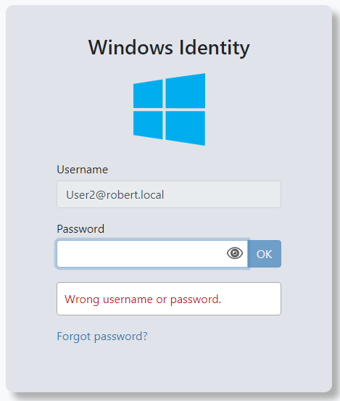The height and width of the screenshot is (401, 340).
Task: Open the Forgot password? link
Action: 102,336
